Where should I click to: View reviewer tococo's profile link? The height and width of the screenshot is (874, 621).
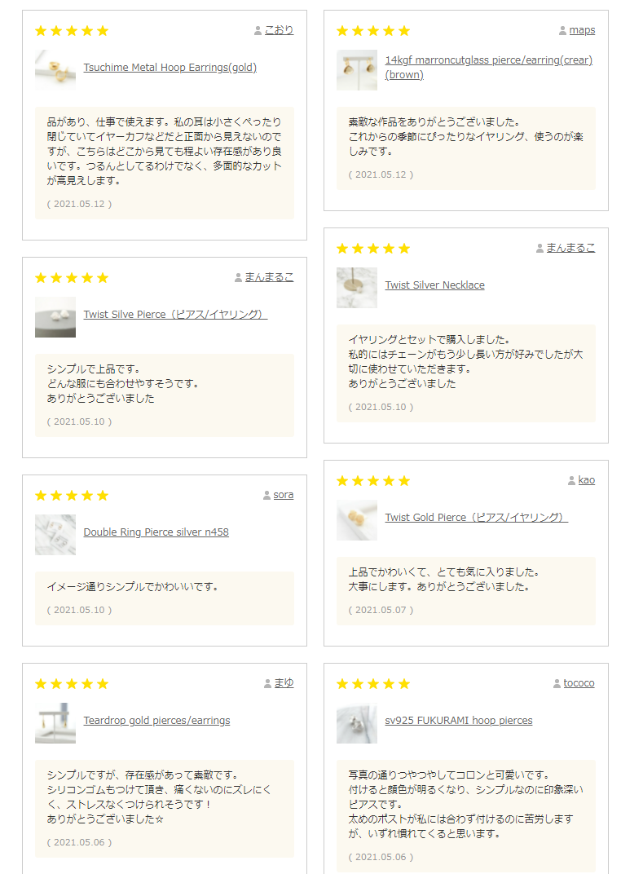pyautogui.click(x=579, y=683)
